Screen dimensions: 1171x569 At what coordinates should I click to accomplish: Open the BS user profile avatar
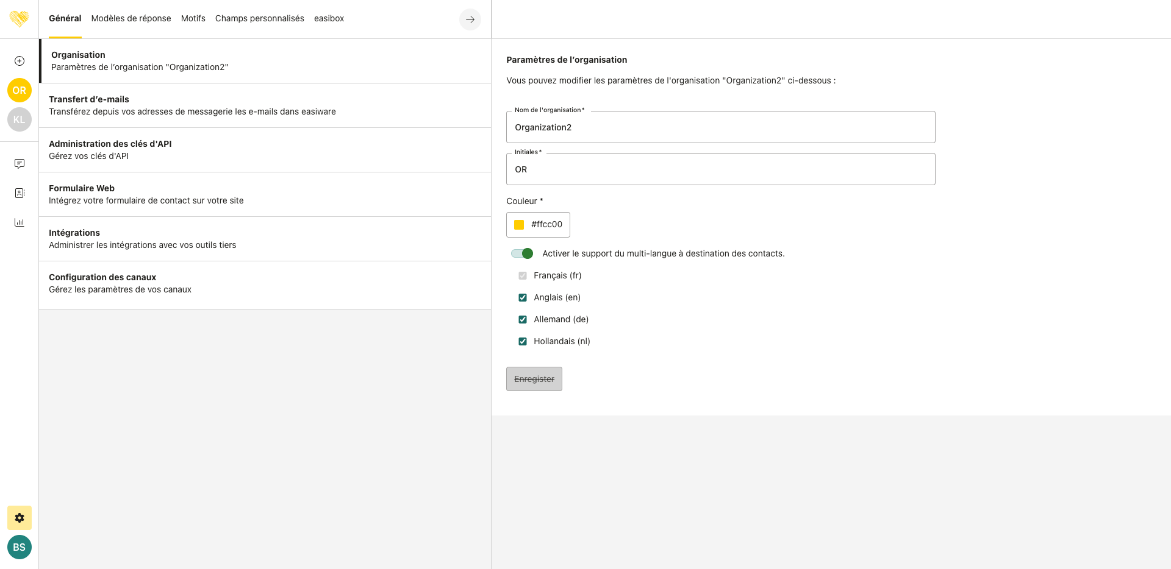[x=20, y=547]
